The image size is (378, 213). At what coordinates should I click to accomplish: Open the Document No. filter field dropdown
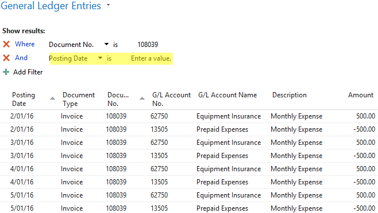106,44
